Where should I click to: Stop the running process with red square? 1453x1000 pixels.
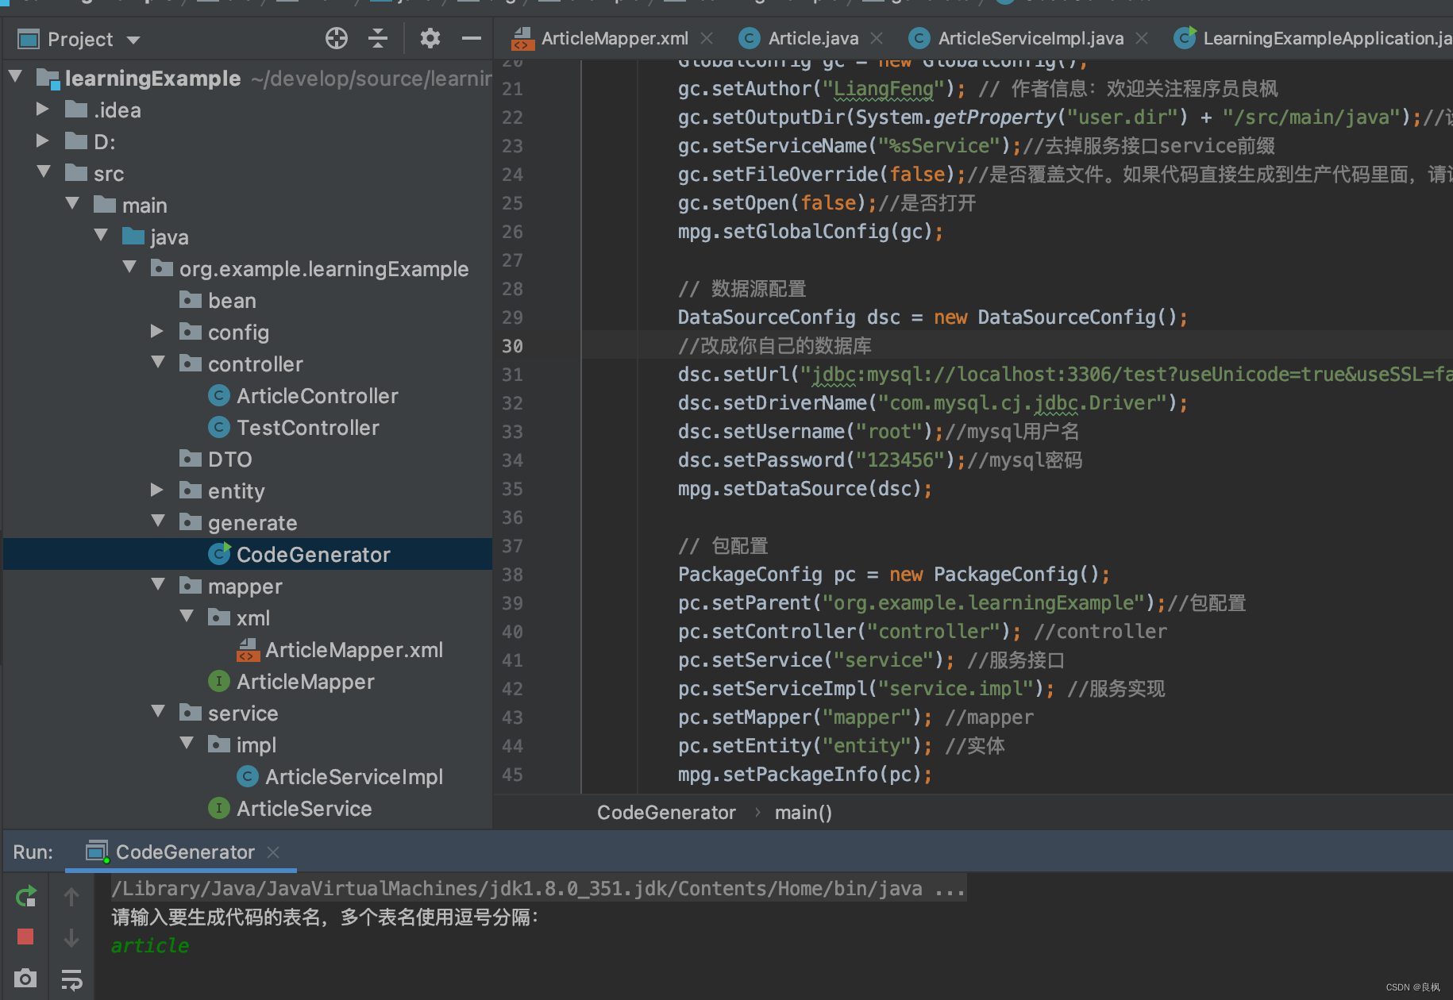25,937
